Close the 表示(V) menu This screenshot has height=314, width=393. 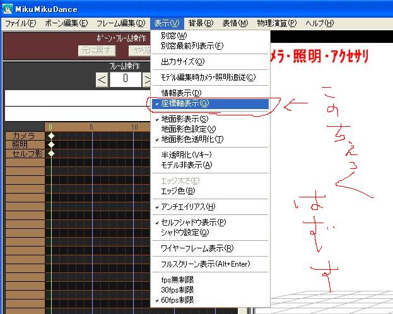tap(167, 23)
